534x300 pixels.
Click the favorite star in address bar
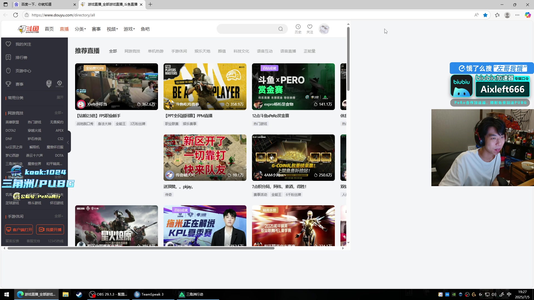point(485,15)
